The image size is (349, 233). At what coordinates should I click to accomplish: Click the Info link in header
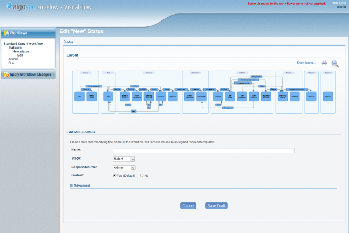(x=343, y=3)
